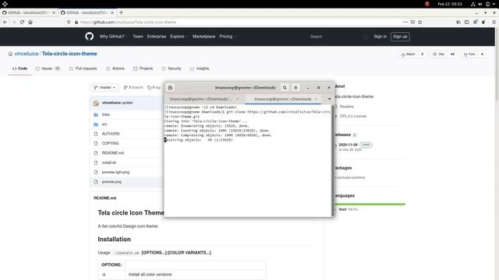This screenshot has height=280, width=499.
Task: Open the 2020-11-29 release link
Action: tap(348, 145)
